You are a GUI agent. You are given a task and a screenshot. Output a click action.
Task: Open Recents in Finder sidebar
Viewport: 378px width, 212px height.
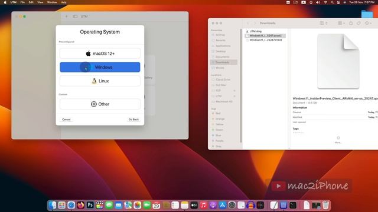220,41
